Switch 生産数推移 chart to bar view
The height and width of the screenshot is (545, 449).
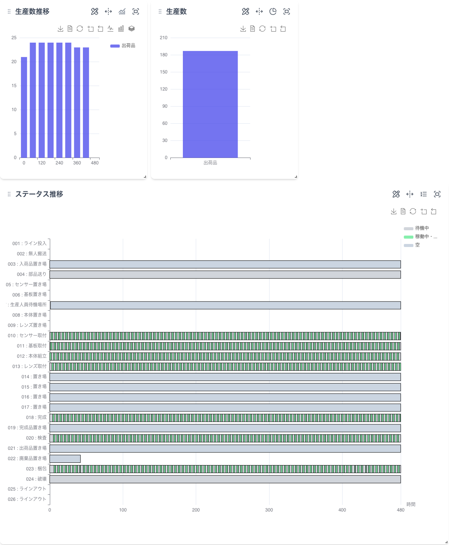(x=121, y=29)
